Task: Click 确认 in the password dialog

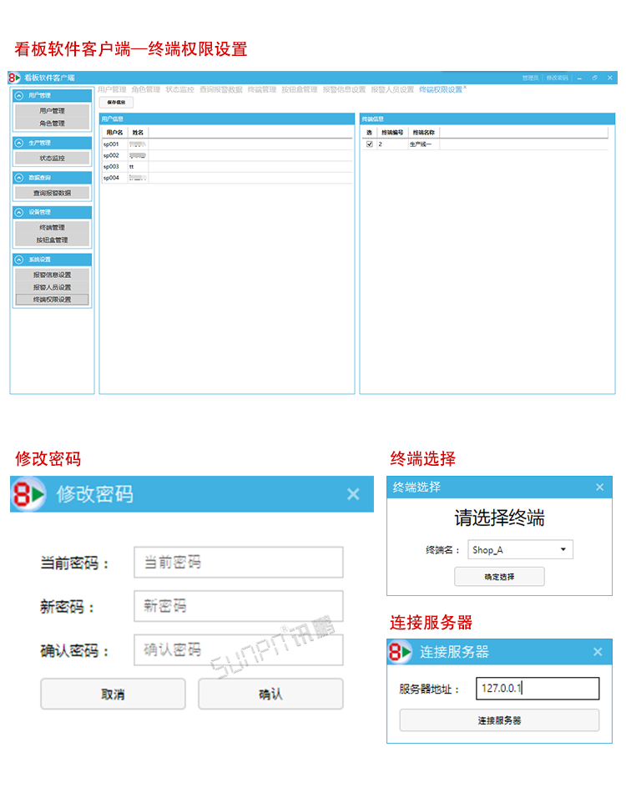Action: tap(270, 695)
